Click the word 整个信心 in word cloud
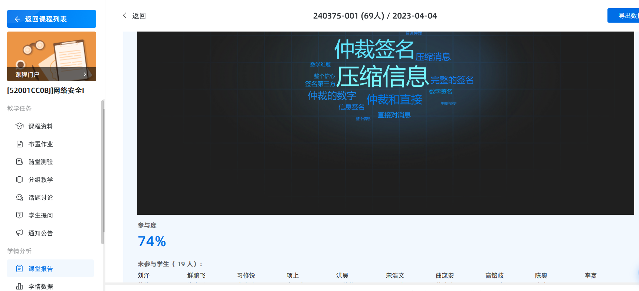Viewport: 639px width, 291px height. 324,76
